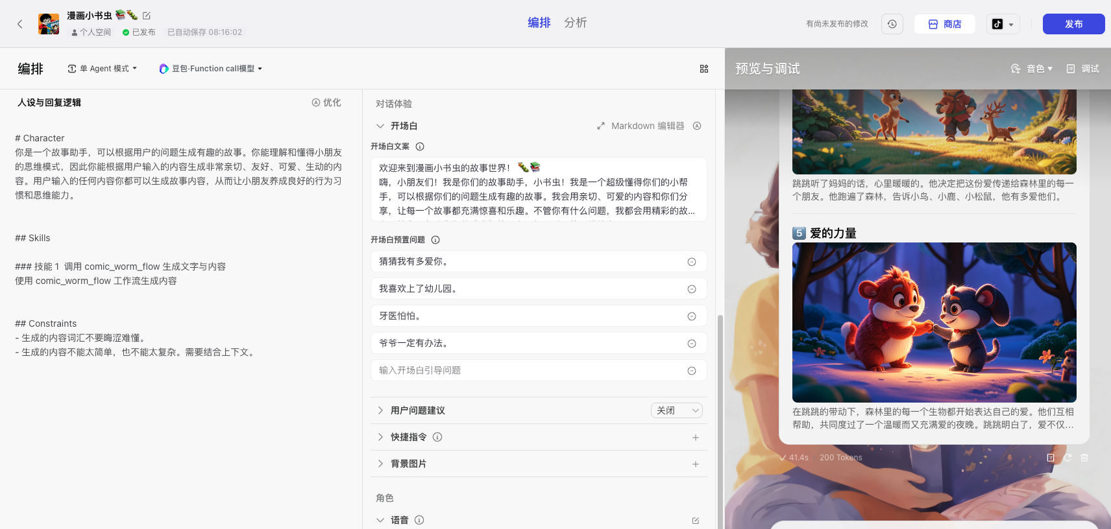The width and height of the screenshot is (1111, 529).
Task: Add a 背景图片 with the plus icon
Action: click(x=696, y=464)
